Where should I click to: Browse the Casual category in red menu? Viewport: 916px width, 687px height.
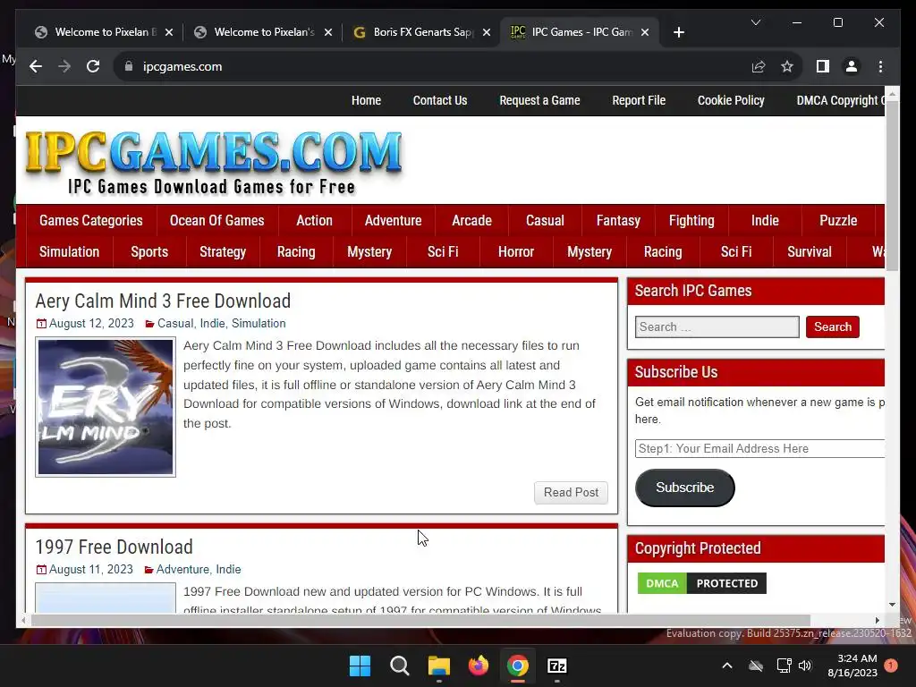(x=545, y=220)
